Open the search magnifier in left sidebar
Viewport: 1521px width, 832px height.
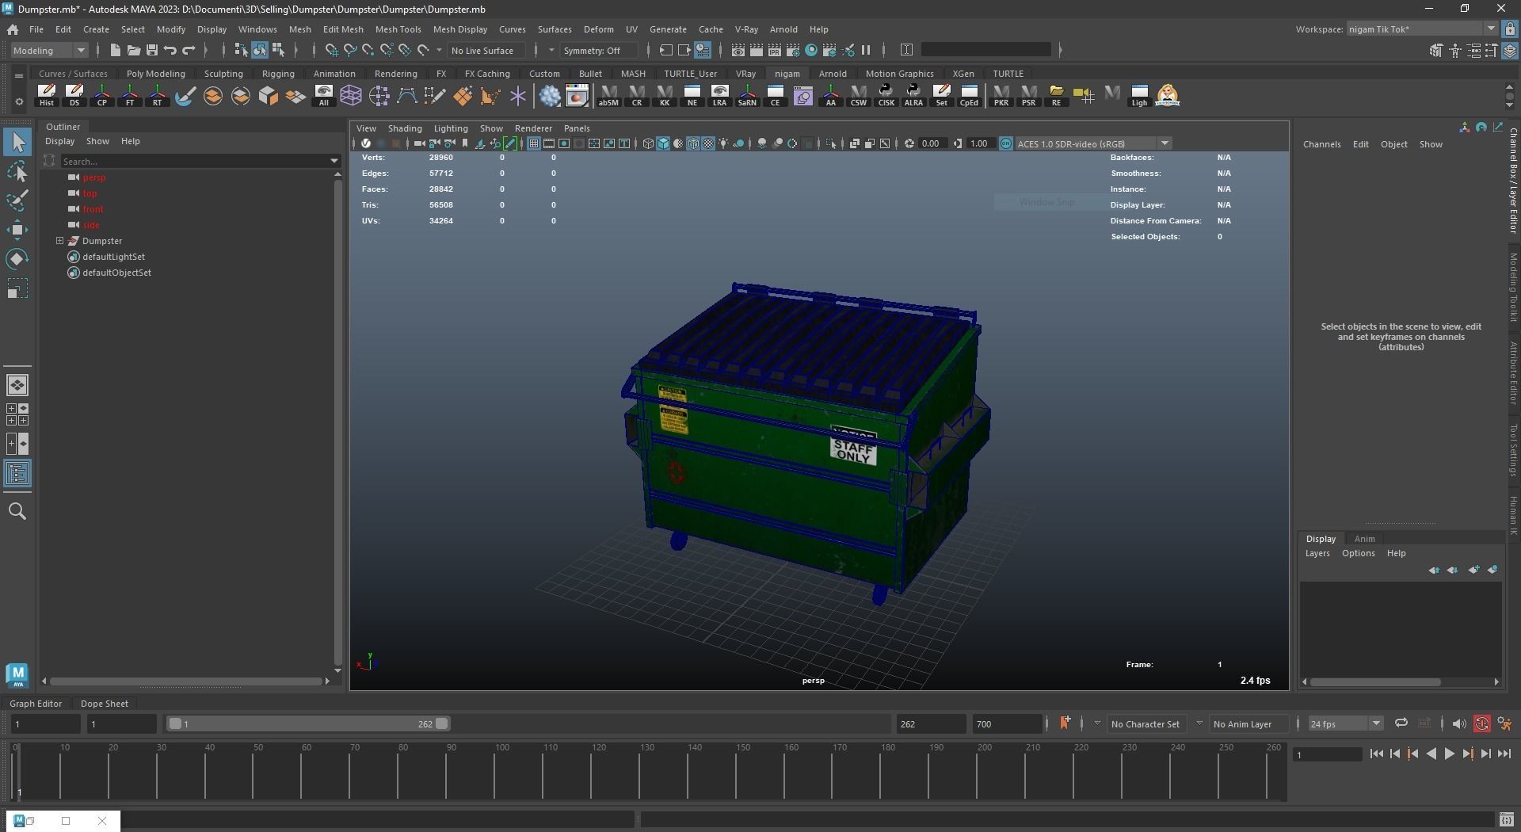(x=17, y=511)
